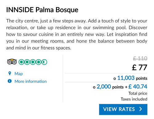
Task: Click the fourth green rating bubble
Action: point(38,62)
